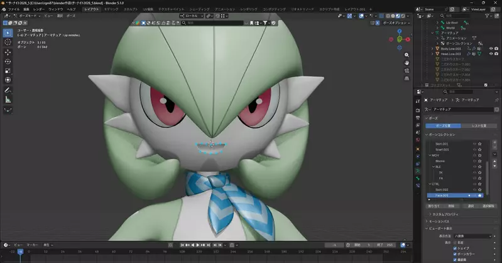
Task: Open the Window menu
Action: click(56, 9)
